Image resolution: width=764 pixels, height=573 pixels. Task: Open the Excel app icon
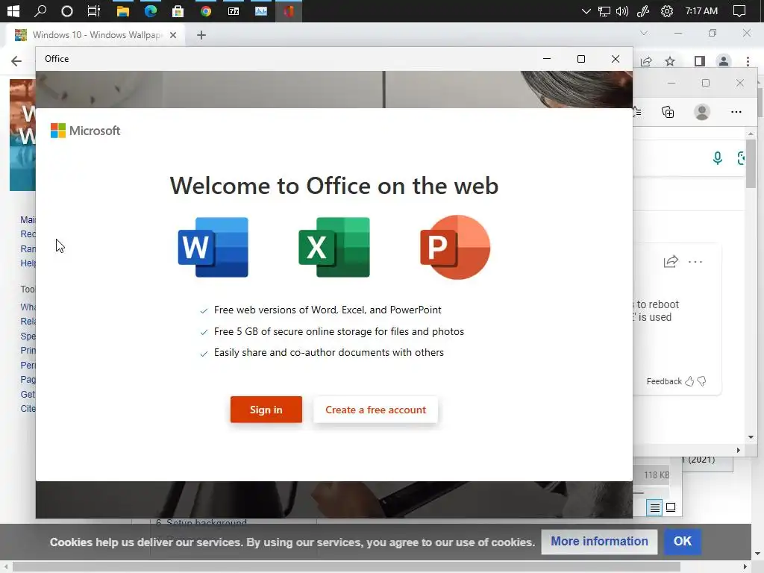click(334, 247)
